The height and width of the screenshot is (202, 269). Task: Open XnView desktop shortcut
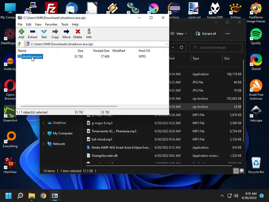coord(235,10)
